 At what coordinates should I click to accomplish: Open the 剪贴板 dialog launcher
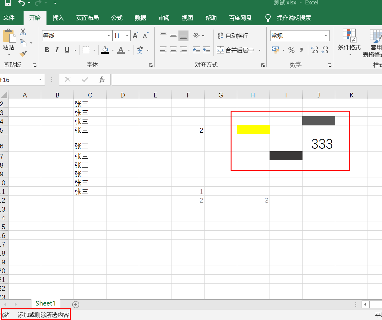click(35, 65)
